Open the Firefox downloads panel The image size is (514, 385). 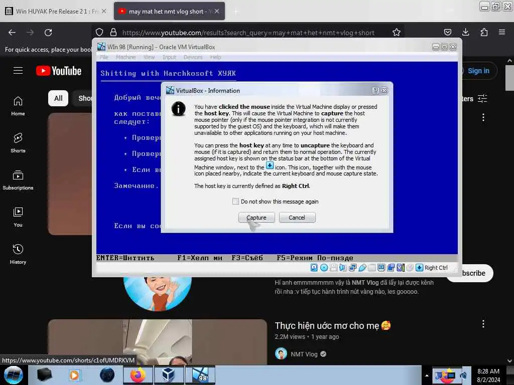point(465,33)
